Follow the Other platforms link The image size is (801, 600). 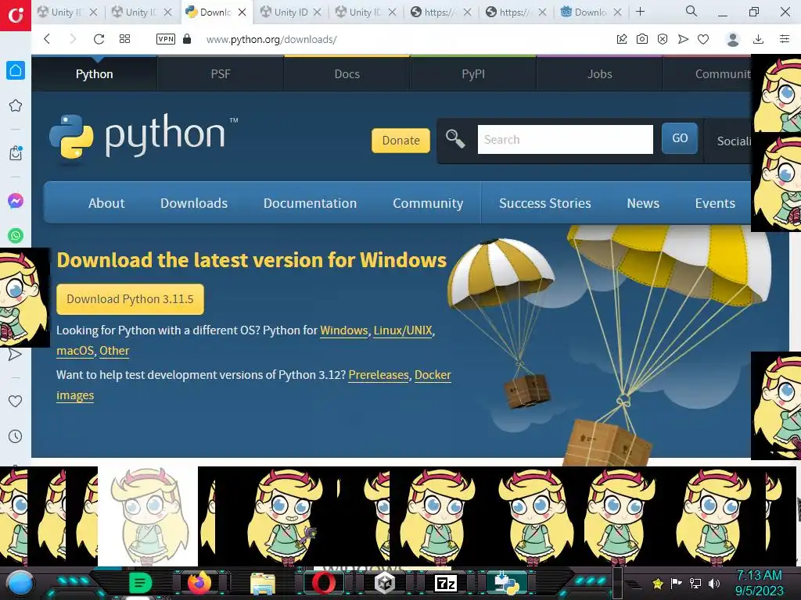click(114, 351)
